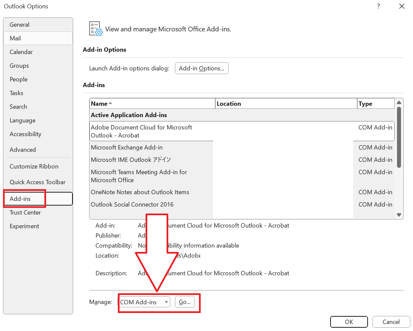Select Adobe Document Cloud for Microsoft Outlook add-in
This screenshot has height=331, width=413.
point(242,131)
